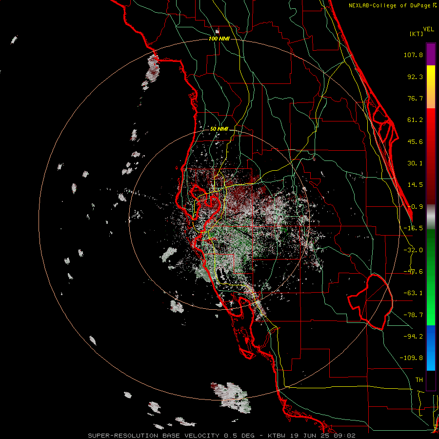Click the 92.3 value on velocity scale

click(415, 77)
